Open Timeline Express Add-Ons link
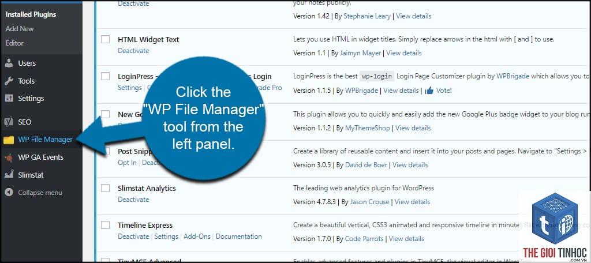 (x=197, y=236)
